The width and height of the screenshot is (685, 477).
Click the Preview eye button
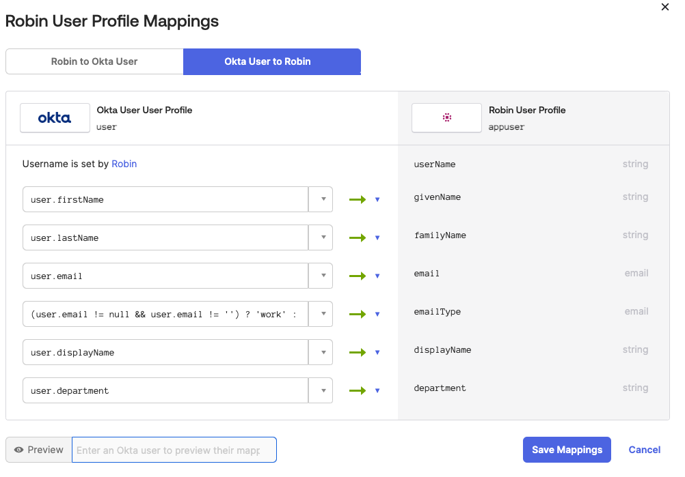(x=39, y=450)
